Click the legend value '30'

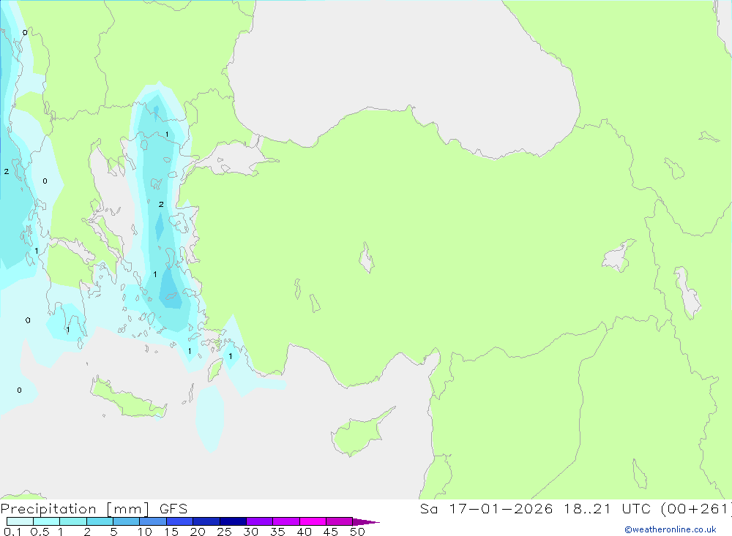pyautogui.click(x=250, y=532)
